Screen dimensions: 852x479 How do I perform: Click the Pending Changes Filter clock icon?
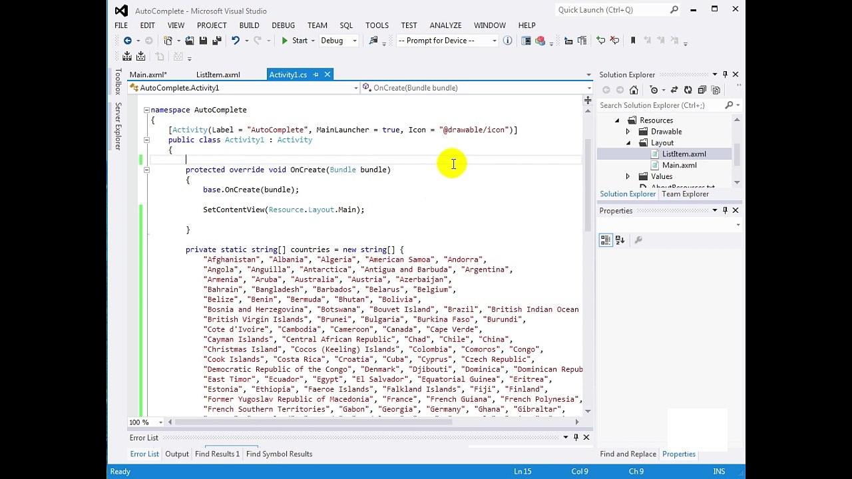point(654,90)
